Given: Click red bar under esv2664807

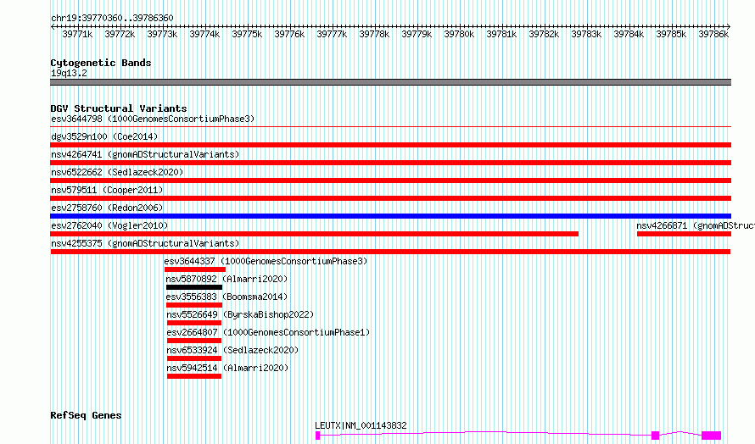Looking at the screenshot, I should coord(194,341).
